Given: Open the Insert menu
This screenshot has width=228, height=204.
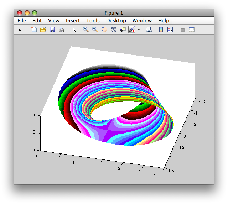Looking at the screenshot, I should pyautogui.click(x=73, y=21).
